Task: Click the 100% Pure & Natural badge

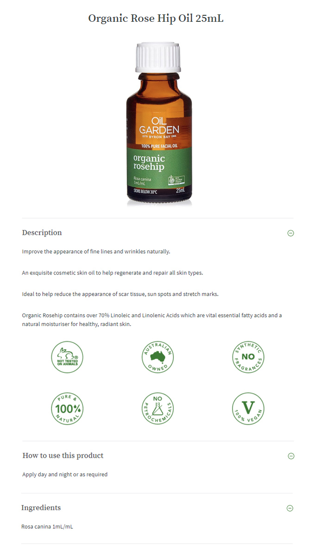Action: pos(67,409)
